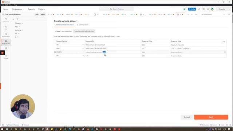This screenshot has height=131, width=233.
Task: Open the No Environment dropdown
Action: click(213, 15)
